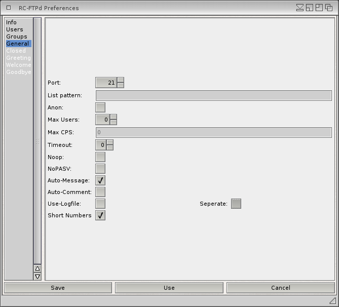Image resolution: width=339 pixels, height=307 pixels.
Task: Click the Max Users stepper arrows
Action: tap(114, 120)
